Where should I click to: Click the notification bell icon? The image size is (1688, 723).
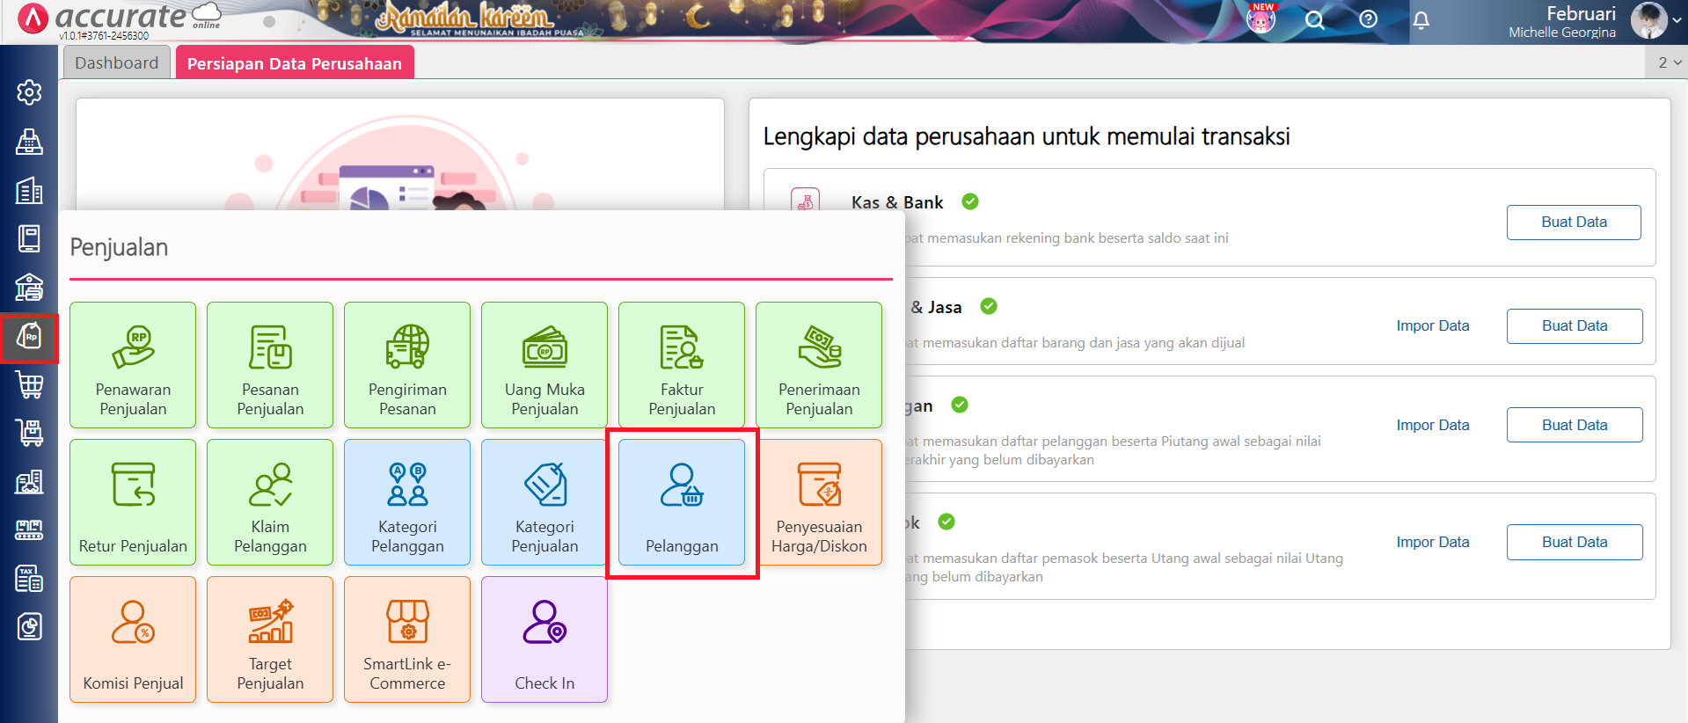point(1421,20)
